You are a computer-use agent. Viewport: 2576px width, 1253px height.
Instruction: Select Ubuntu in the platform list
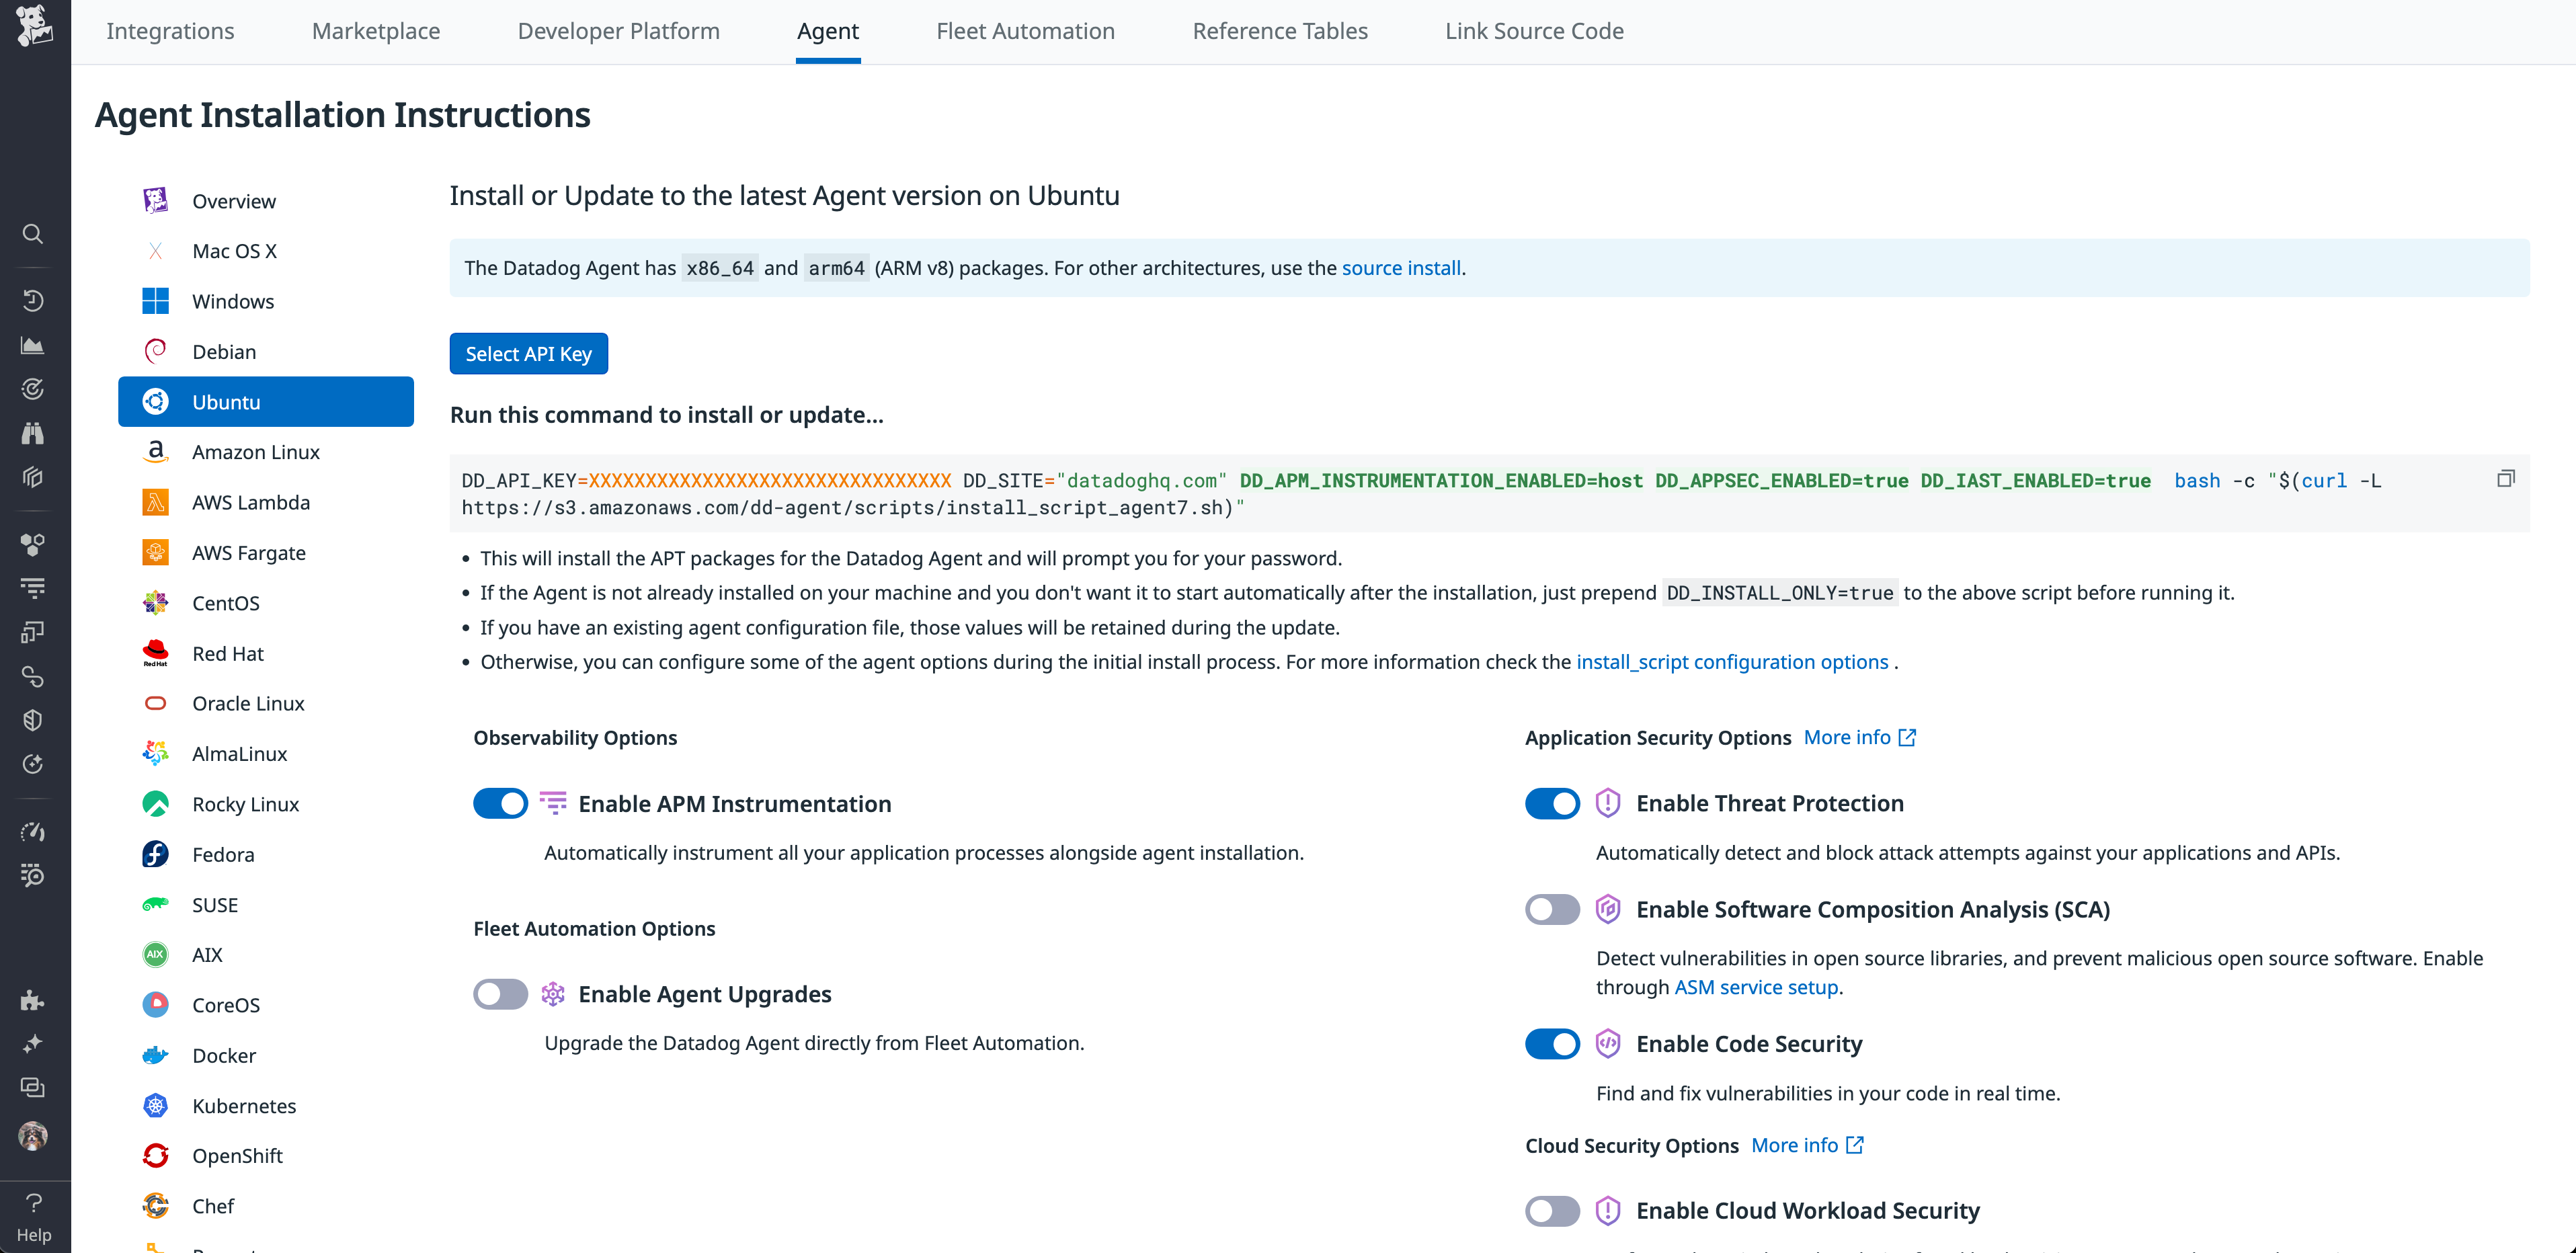pos(265,401)
